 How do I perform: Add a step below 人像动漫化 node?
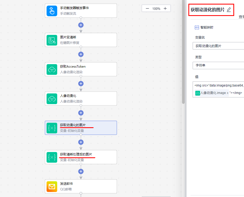pyautogui.click(x=81, y=113)
